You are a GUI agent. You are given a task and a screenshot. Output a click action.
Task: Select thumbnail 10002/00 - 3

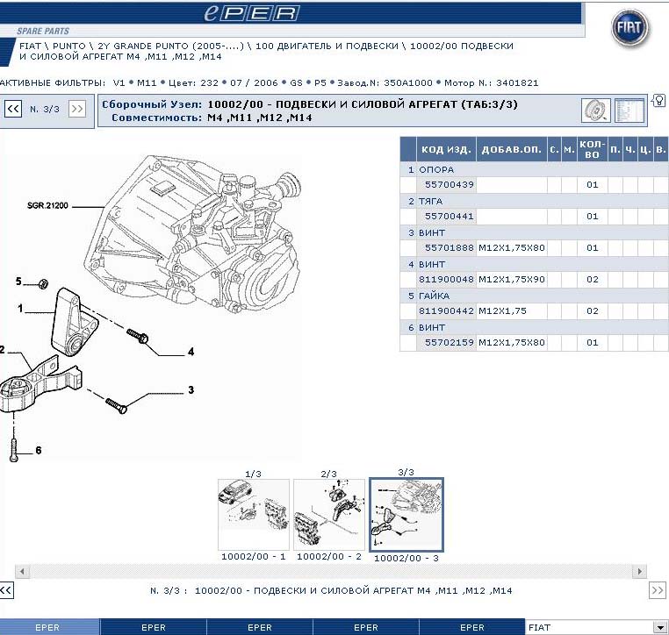click(x=406, y=515)
